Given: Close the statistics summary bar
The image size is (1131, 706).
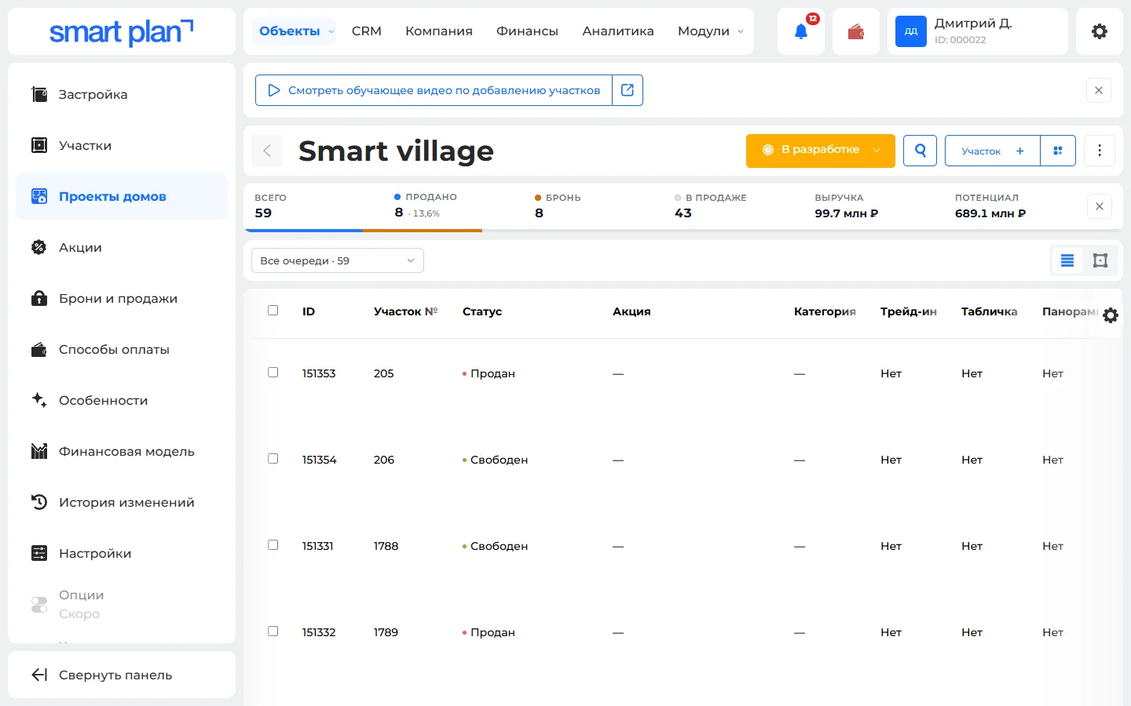Looking at the screenshot, I should [1100, 206].
